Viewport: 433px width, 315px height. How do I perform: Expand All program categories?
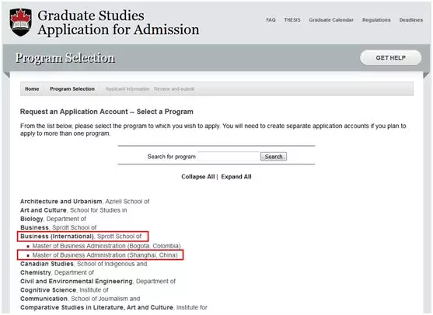click(x=236, y=177)
